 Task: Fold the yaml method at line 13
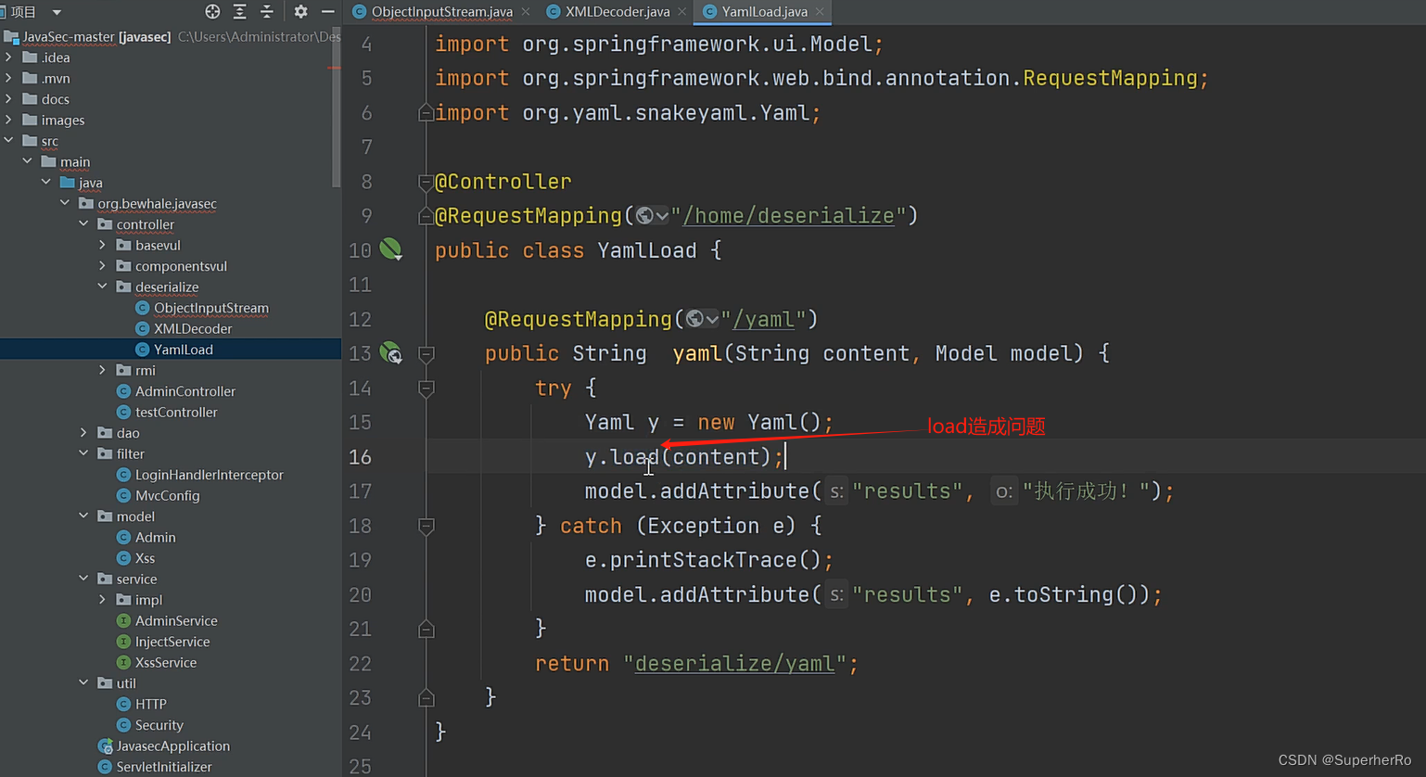[x=426, y=353]
